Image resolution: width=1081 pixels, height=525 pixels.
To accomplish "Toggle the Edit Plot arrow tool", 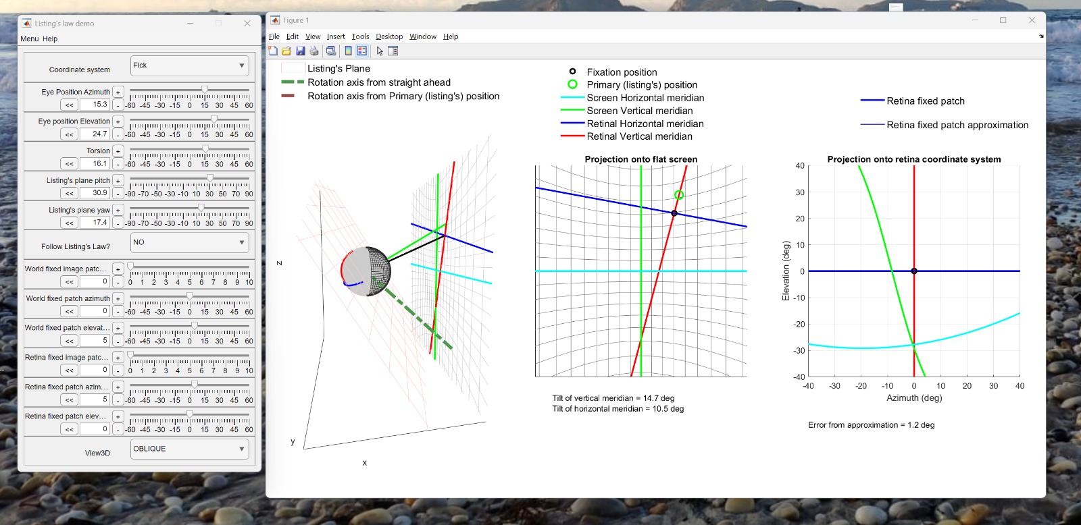I will coord(380,51).
